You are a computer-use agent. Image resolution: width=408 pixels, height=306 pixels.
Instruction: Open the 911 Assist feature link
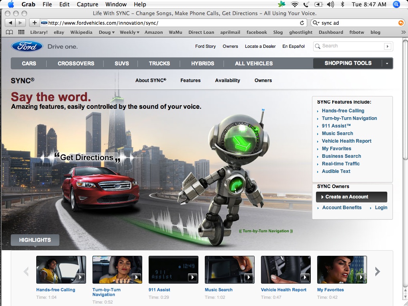336,126
